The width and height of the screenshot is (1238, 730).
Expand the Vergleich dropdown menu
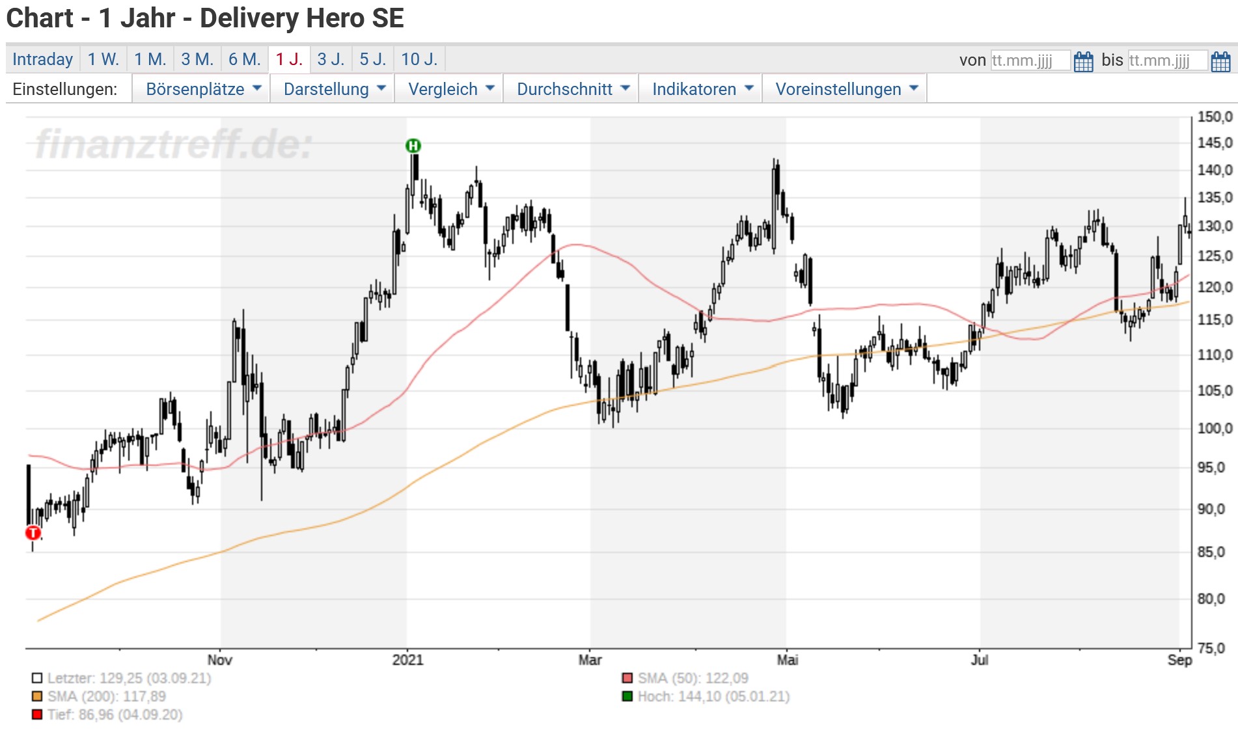(x=449, y=89)
